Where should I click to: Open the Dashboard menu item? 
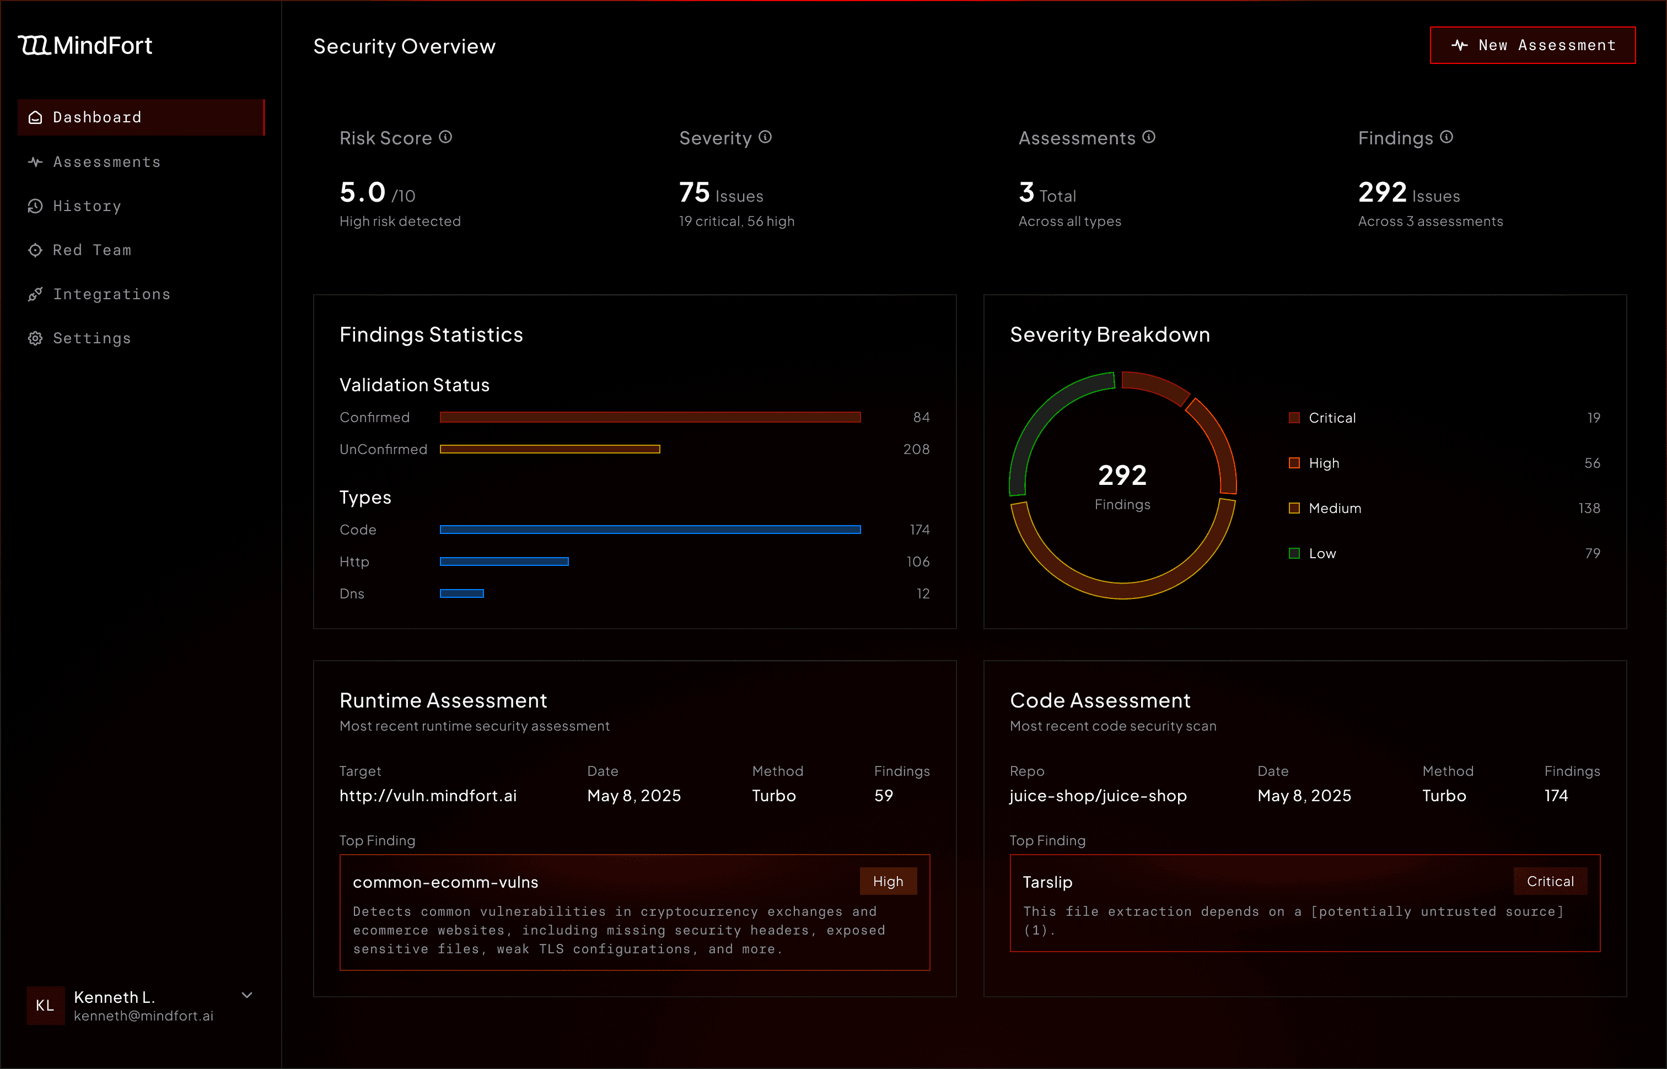coord(141,117)
